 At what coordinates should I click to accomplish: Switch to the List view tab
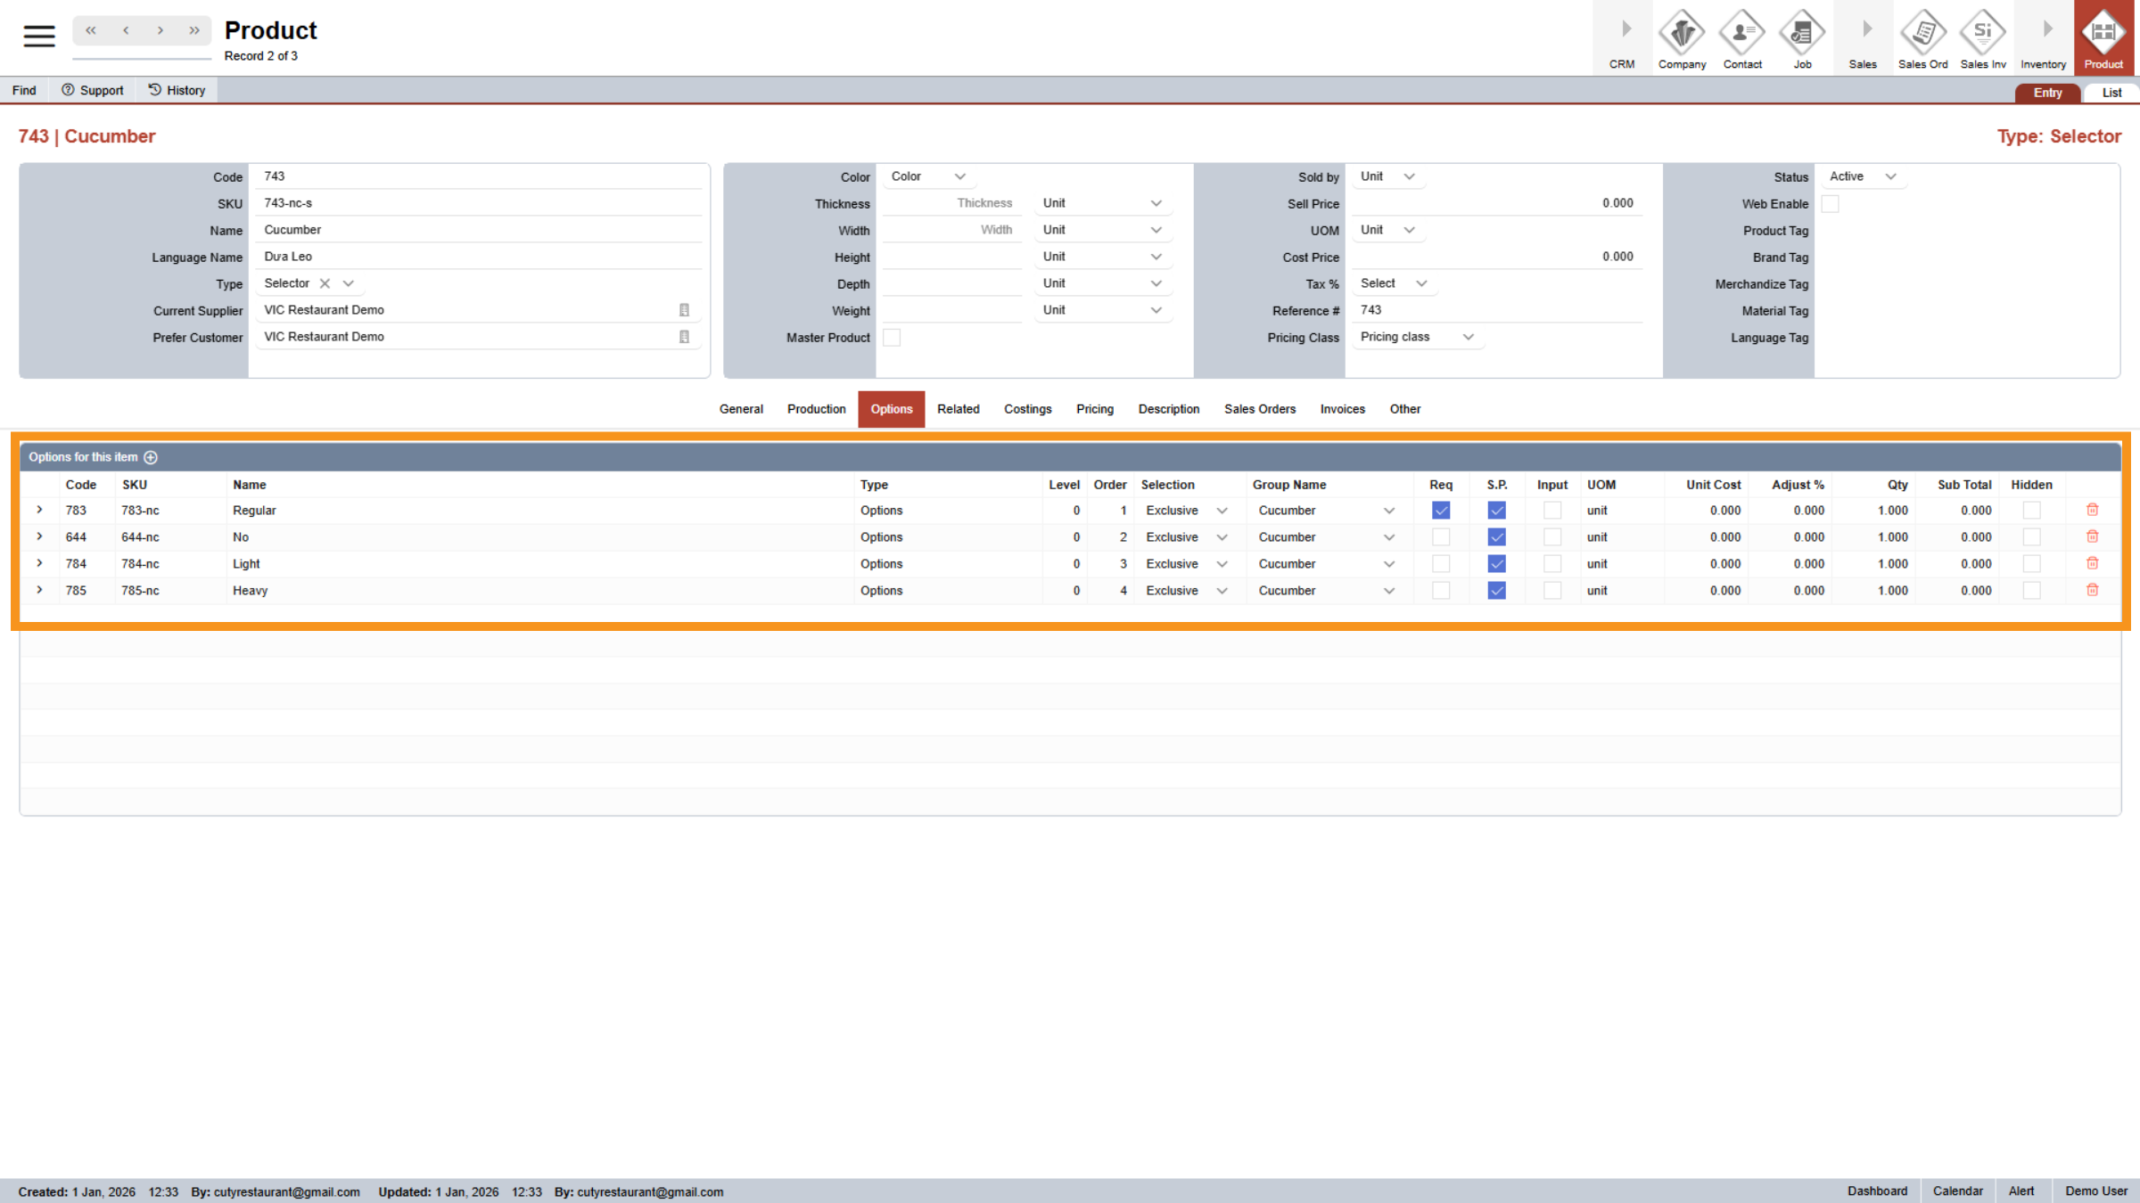tap(2111, 93)
